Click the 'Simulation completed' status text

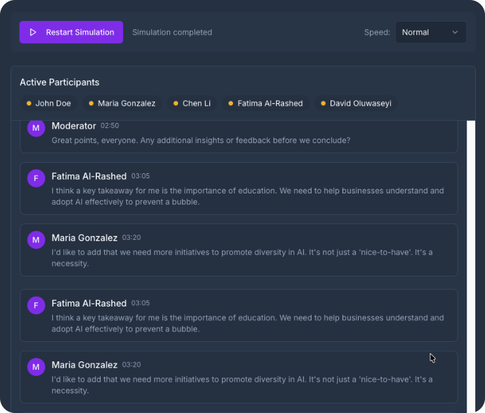click(x=172, y=32)
